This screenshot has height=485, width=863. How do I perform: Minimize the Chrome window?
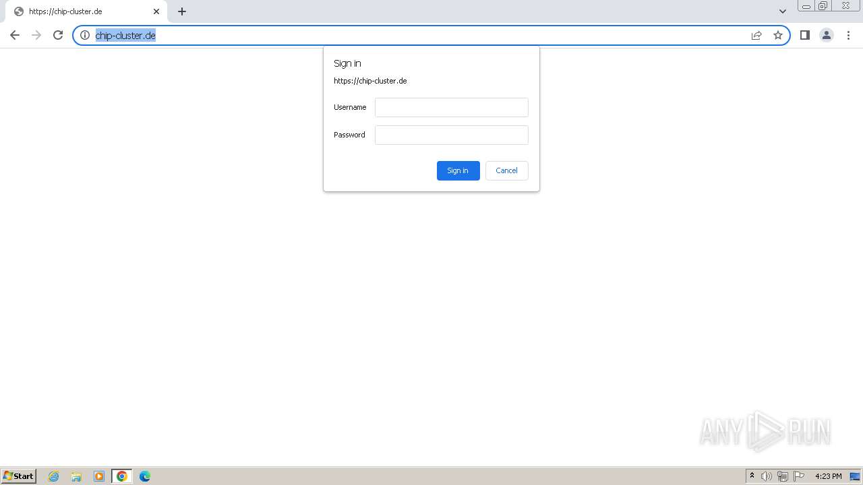[806, 6]
